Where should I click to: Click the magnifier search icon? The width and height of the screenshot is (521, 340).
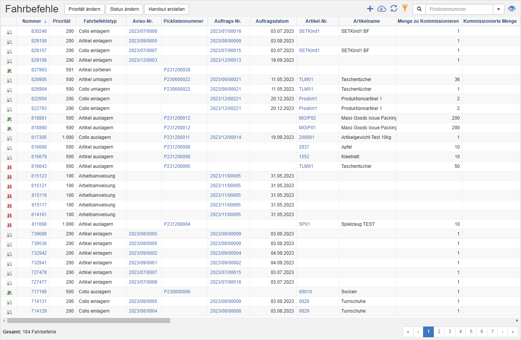click(419, 9)
